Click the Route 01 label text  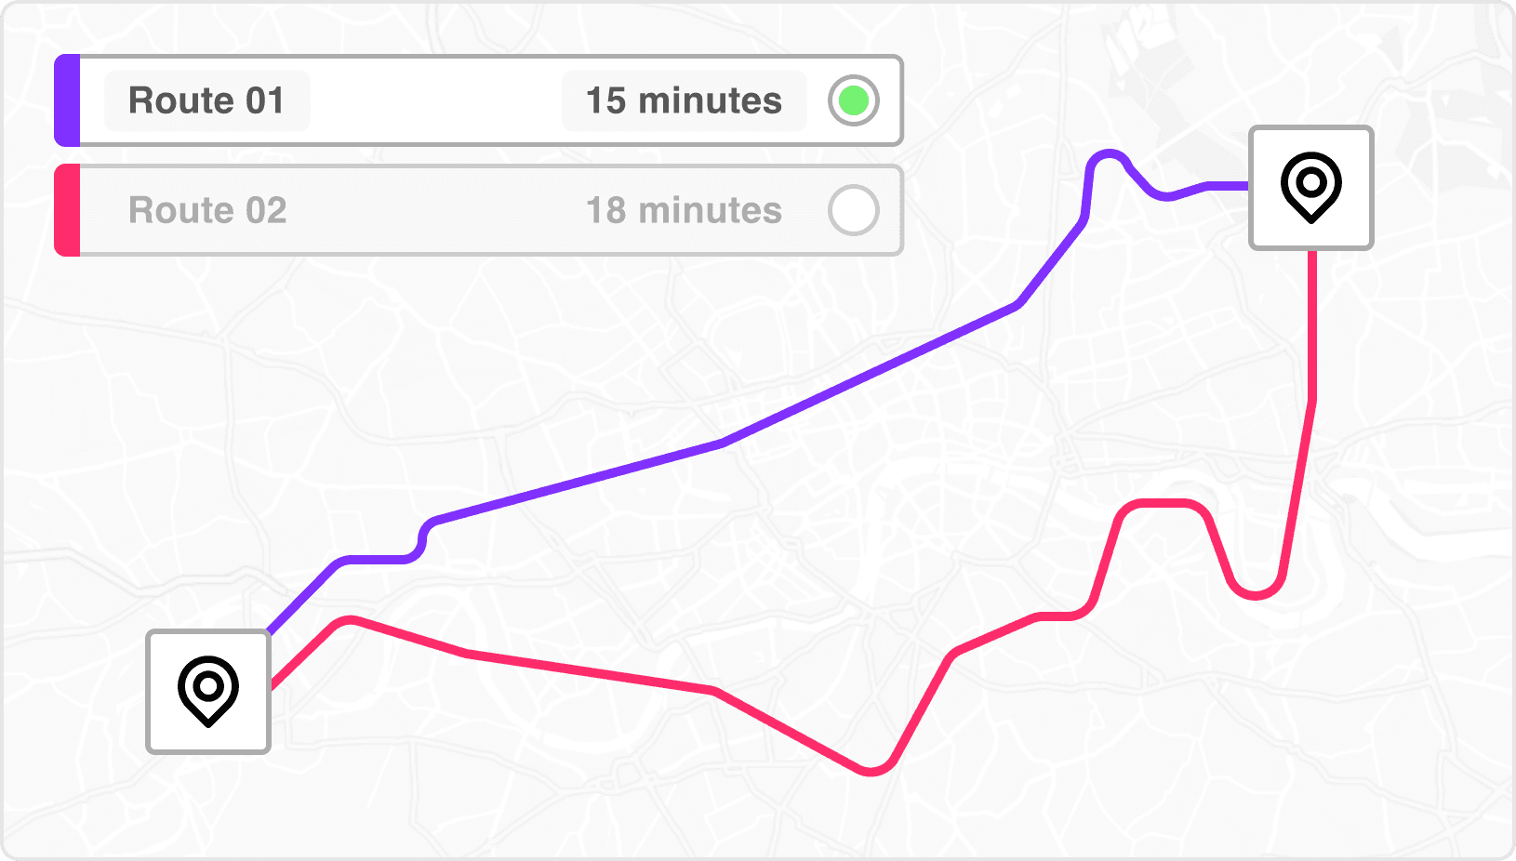[206, 100]
